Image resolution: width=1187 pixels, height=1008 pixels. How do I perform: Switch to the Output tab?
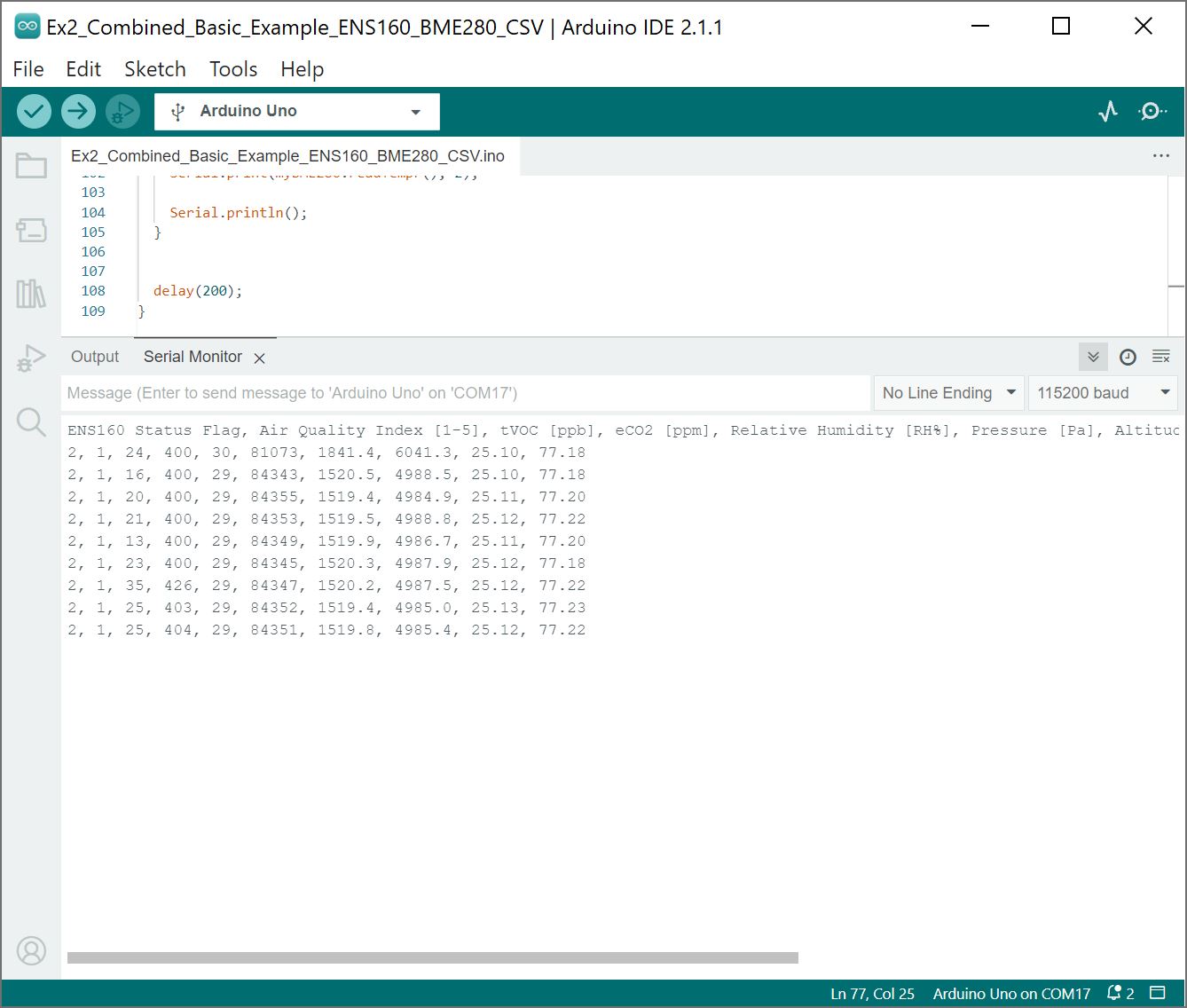click(95, 357)
